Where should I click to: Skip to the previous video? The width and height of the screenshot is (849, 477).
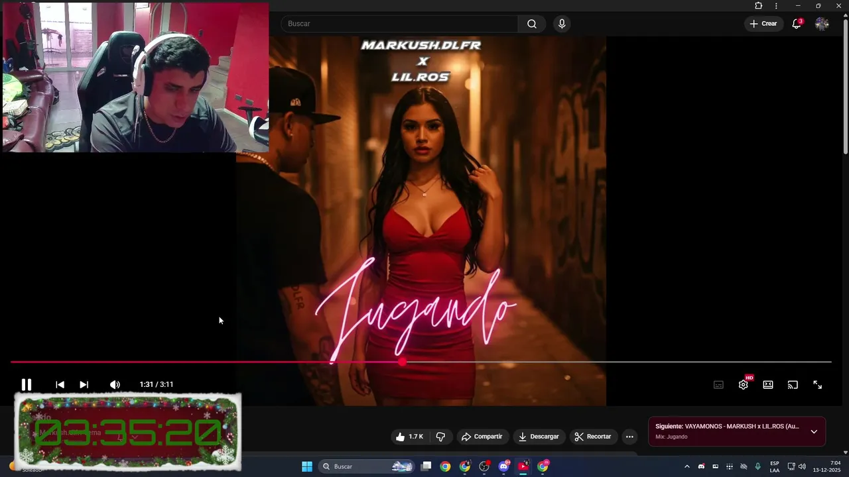[x=60, y=384]
